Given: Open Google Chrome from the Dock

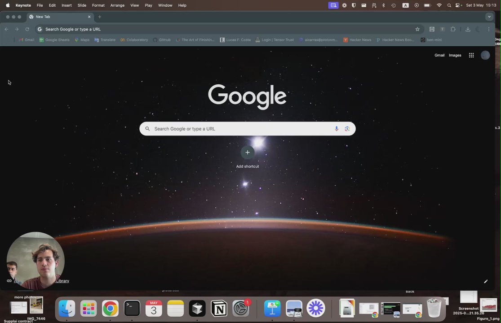Looking at the screenshot, I should [110, 308].
